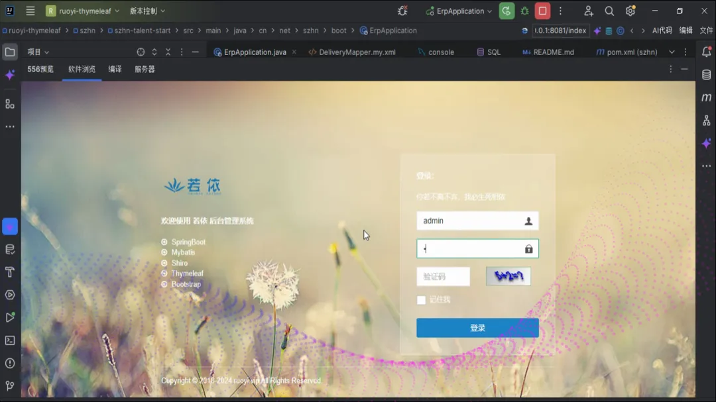This screenshot has height=402, width=716.
Task: Select the 556预览 sub-tab
Action: click(40, 70)
